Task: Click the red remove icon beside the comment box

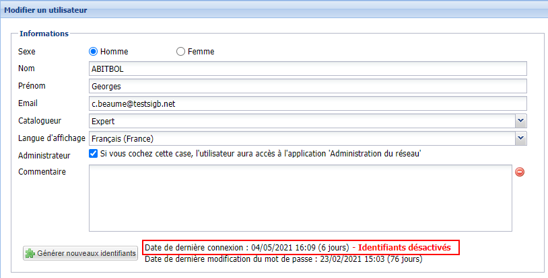Action: [520, 172]
